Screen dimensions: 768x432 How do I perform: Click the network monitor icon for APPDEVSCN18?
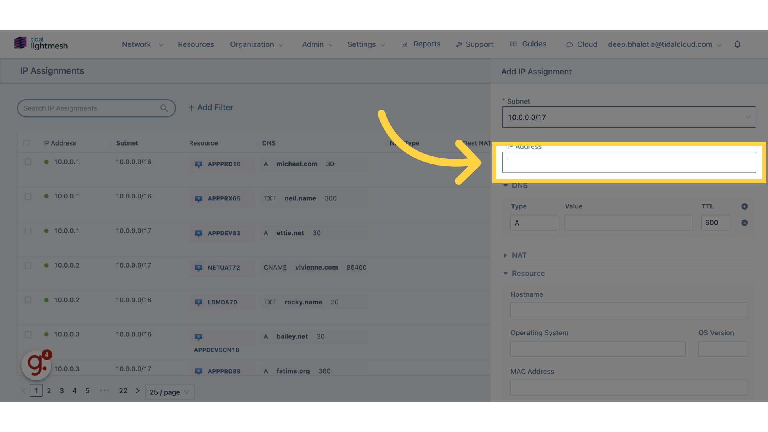coord(199,336)
